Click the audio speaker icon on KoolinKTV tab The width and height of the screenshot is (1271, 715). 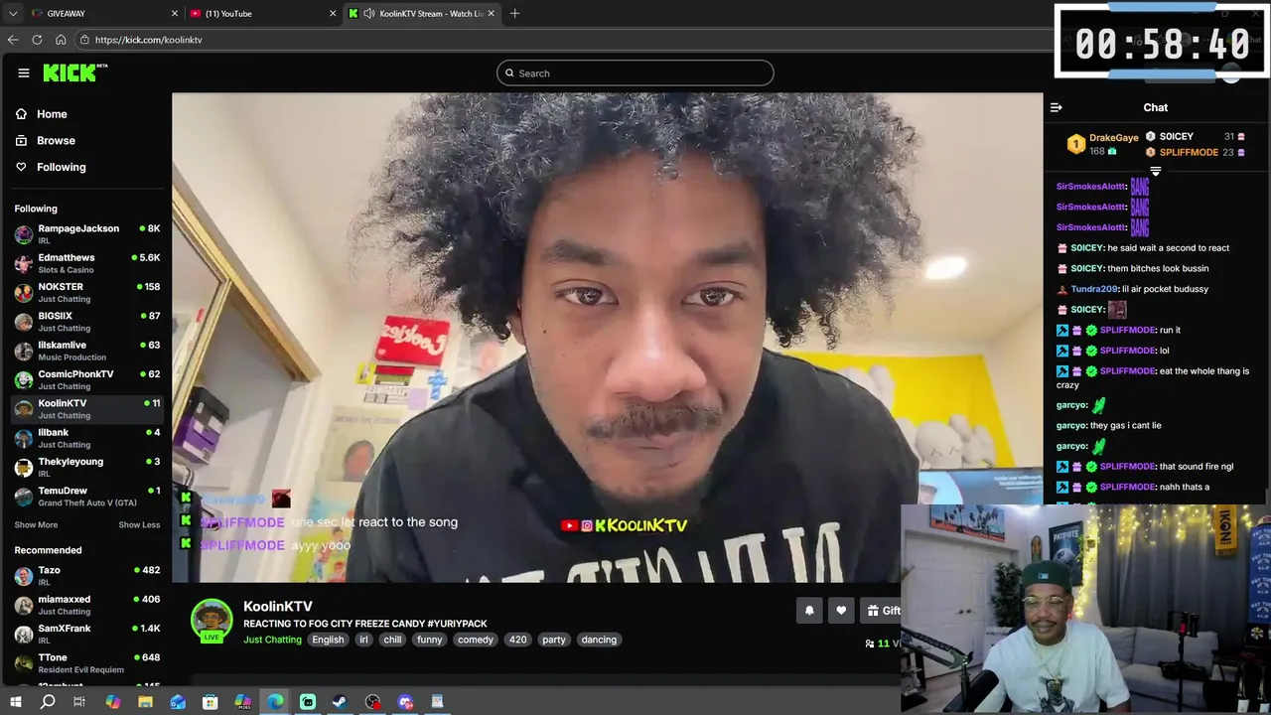pyautogui.click(x=369, y=13)
